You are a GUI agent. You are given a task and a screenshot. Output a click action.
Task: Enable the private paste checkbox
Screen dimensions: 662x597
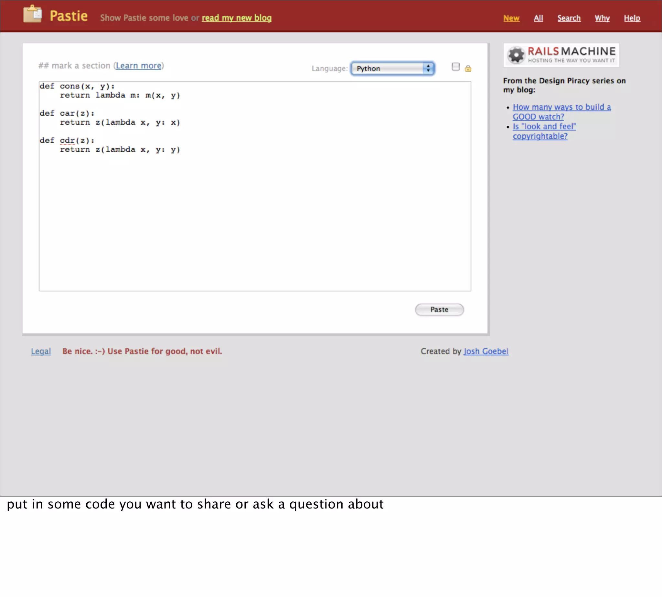click(455, 67)
